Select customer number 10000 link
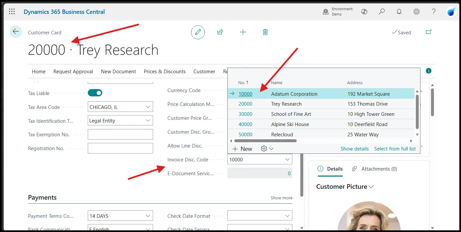Screen dimensions: 461x232 tap(245, 94)
